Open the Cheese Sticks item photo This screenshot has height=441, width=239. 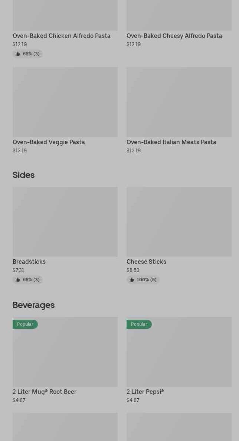[179, 221]
